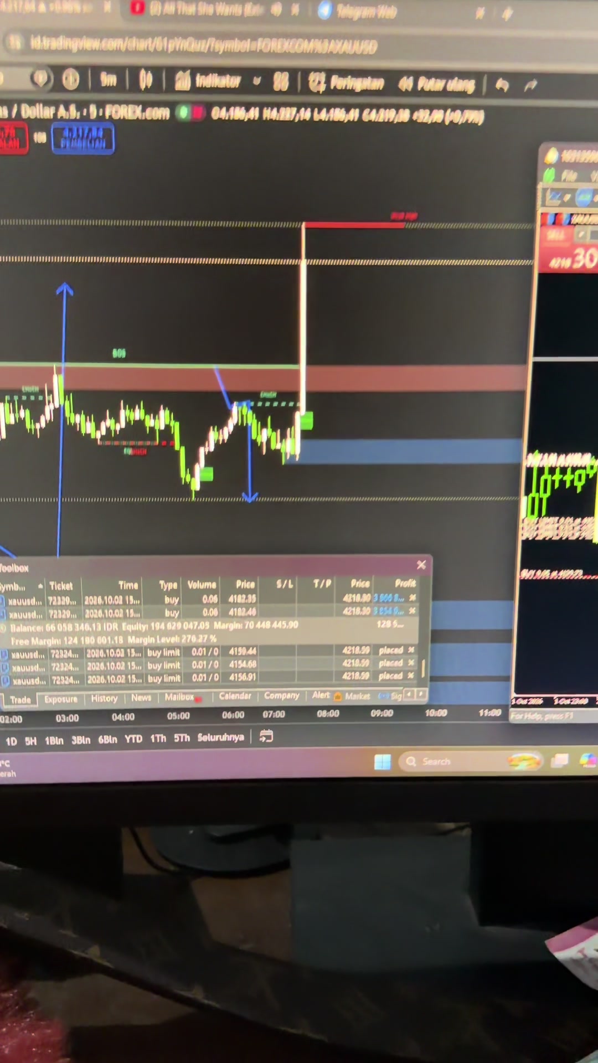Set chart range to 3Bln
The width and height of the screenshot is (598, 1063).
coord(81,740)
